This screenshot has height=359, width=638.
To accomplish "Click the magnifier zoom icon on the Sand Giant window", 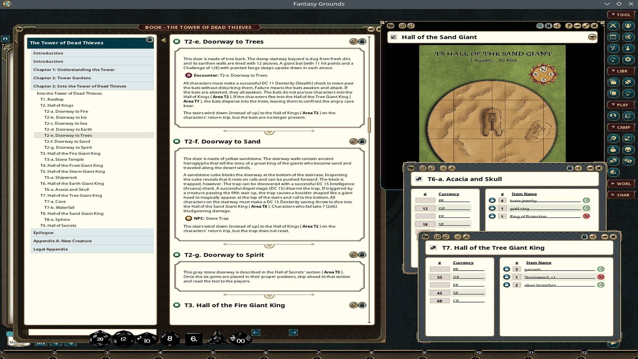I will (540, 26).
